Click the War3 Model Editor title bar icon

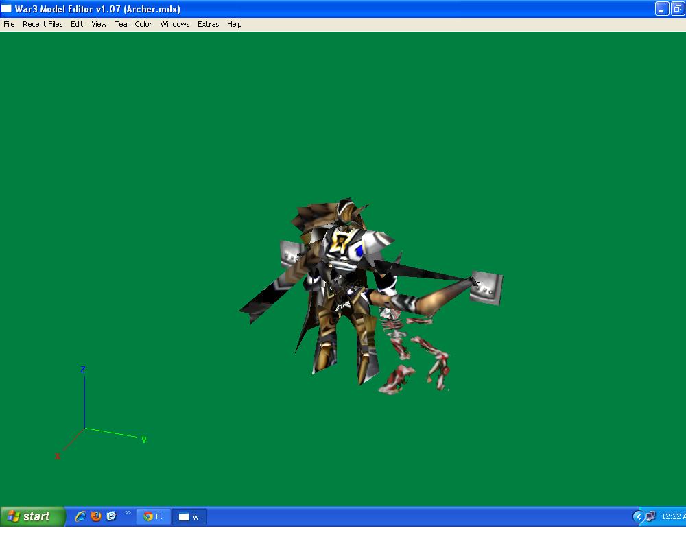tap(6, 8)
